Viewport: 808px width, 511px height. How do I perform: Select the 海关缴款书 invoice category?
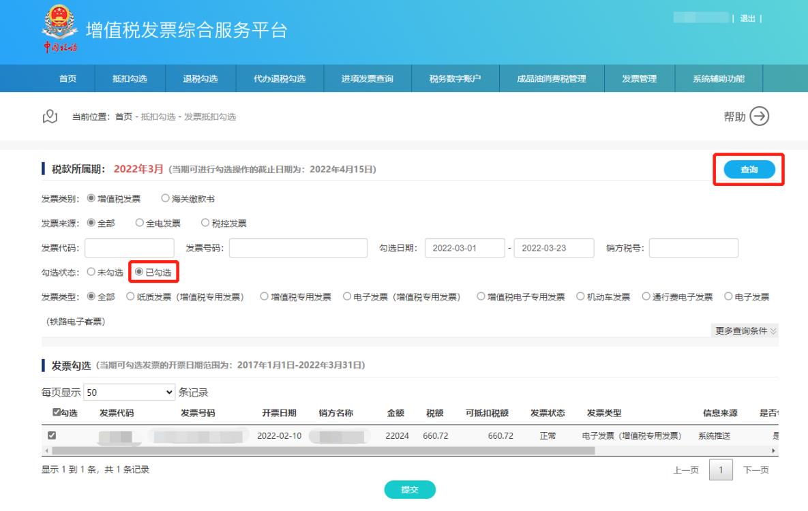(166, 199)
